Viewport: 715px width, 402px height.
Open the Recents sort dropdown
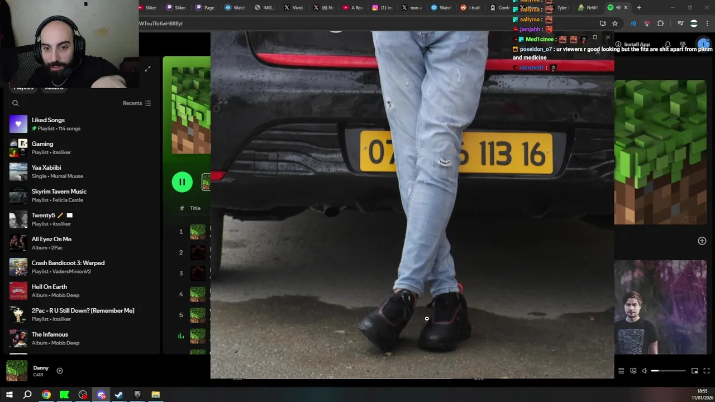pyautogui.click(x=137, y=103)
